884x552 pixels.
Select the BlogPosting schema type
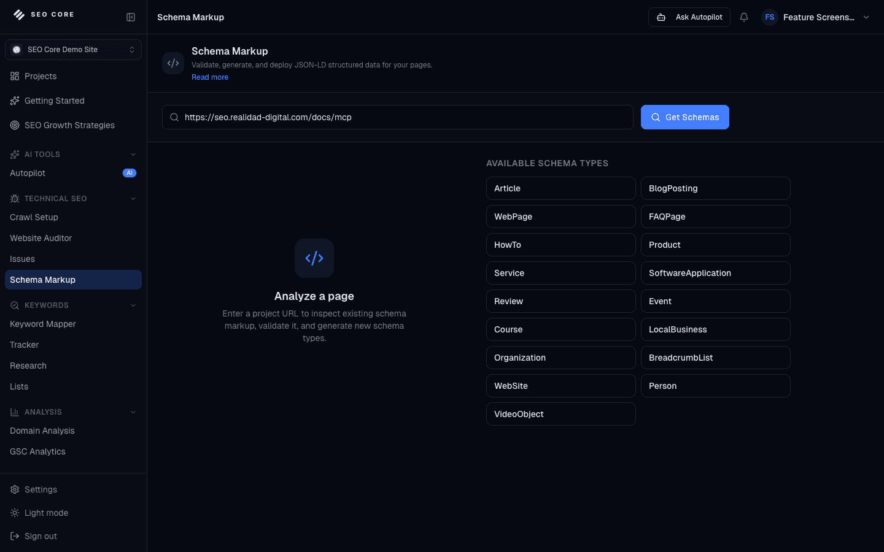pos(716,188)
